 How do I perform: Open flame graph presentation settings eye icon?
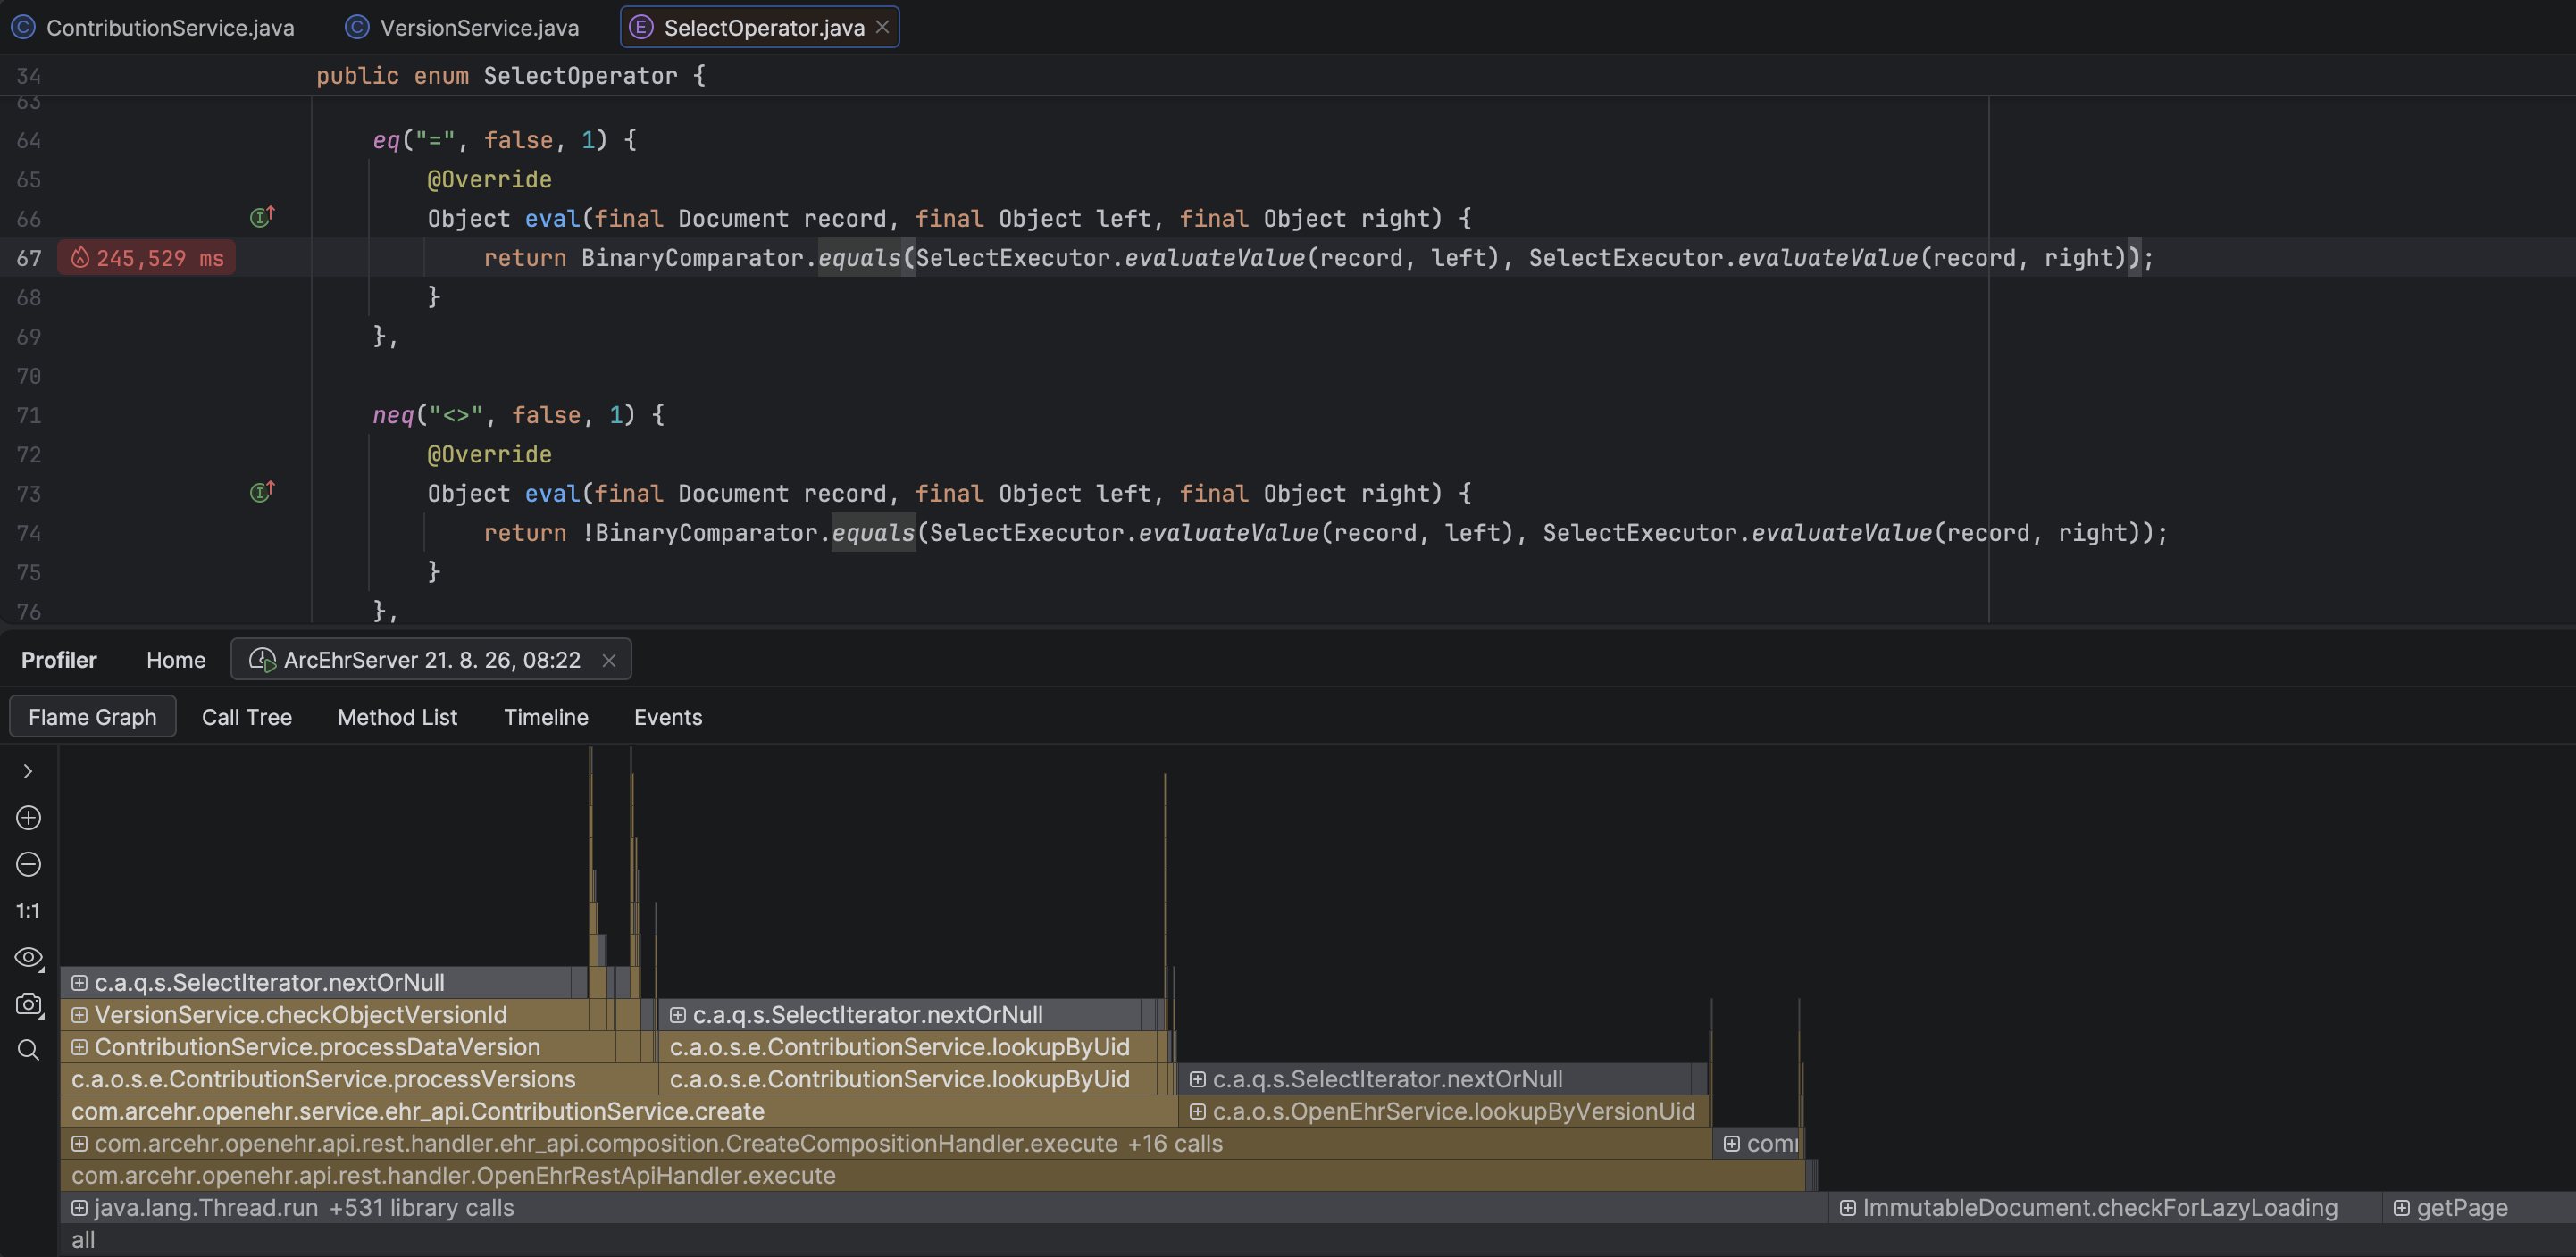(28, 957)
